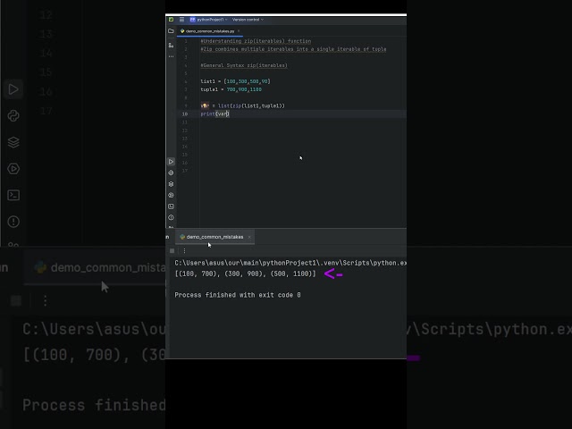This screenshot has width=572, height=429.
Task: Click the Run icon in enlarged background sidebar
Action: coord(13,89)
